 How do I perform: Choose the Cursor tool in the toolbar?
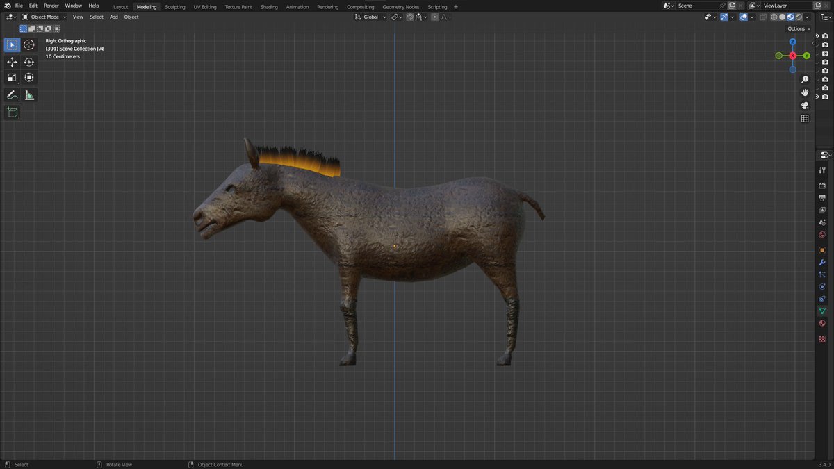[29, 45]
